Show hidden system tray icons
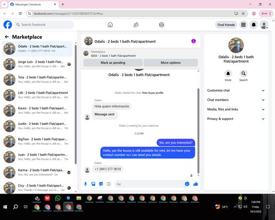This screenshot has height=220, width=275. (x=235, y=207)
